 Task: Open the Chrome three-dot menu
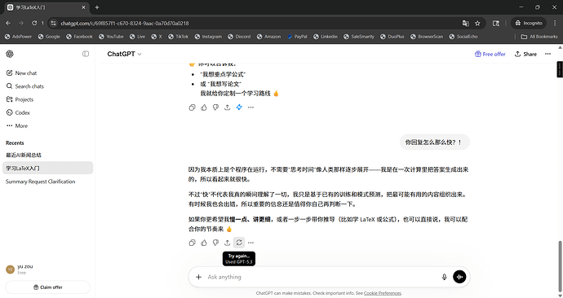pyautogui.click(x=555, y=24)
